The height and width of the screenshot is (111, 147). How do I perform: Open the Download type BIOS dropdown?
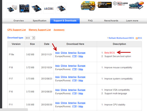click(30, 38)
